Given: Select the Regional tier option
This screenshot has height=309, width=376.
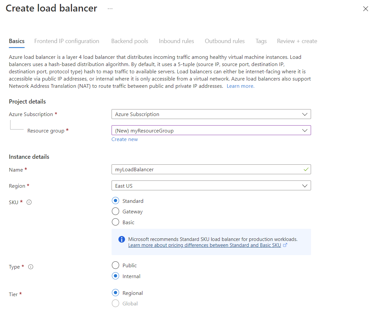Looking at the screenshot, I should (x=115, y=293).
